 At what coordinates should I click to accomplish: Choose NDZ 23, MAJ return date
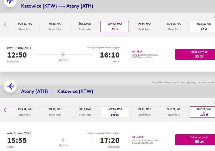pyautogui.click(x=203, y=112)
